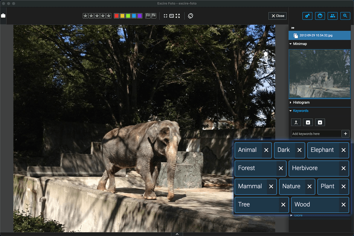Click the fullscreen expand arrows icon
This screenshot has height=236, width=354.
click(x=178, y=16)
